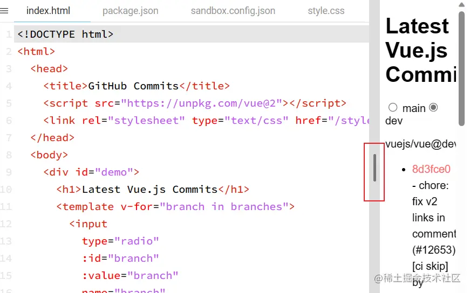Switch to the package.json tab

point(131,11)
